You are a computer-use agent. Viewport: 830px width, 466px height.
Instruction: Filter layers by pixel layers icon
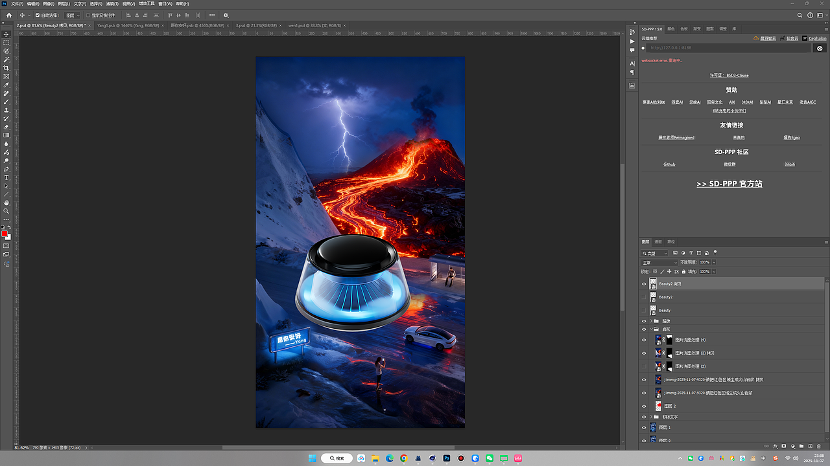(x=676, y=252)
